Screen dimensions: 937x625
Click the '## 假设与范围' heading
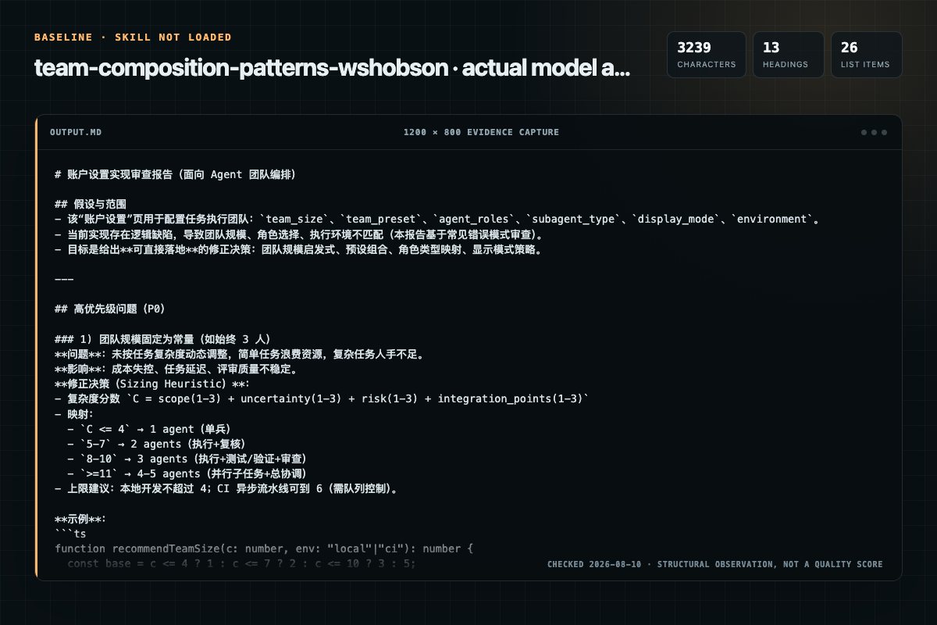click(91, 203)
